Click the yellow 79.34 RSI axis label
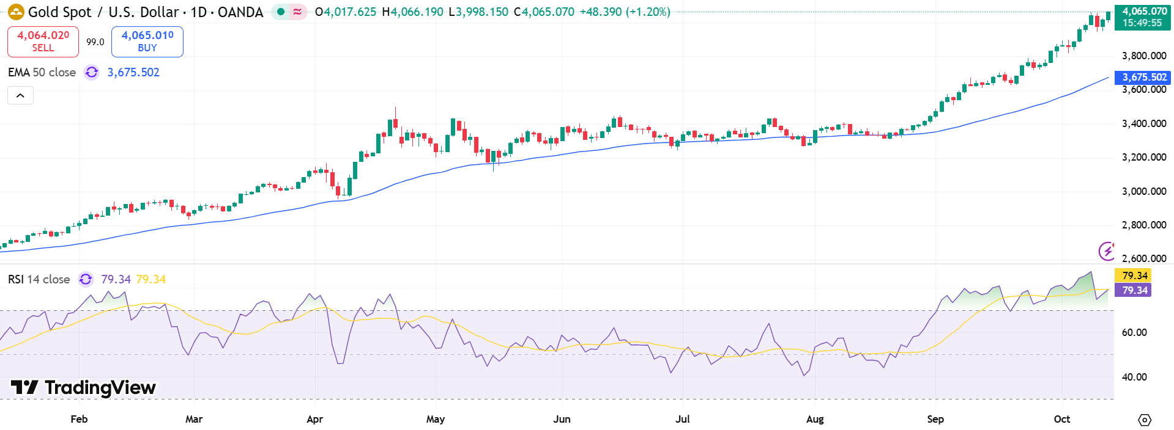Screen dimensions: 1174x430 pos(1133,275)
